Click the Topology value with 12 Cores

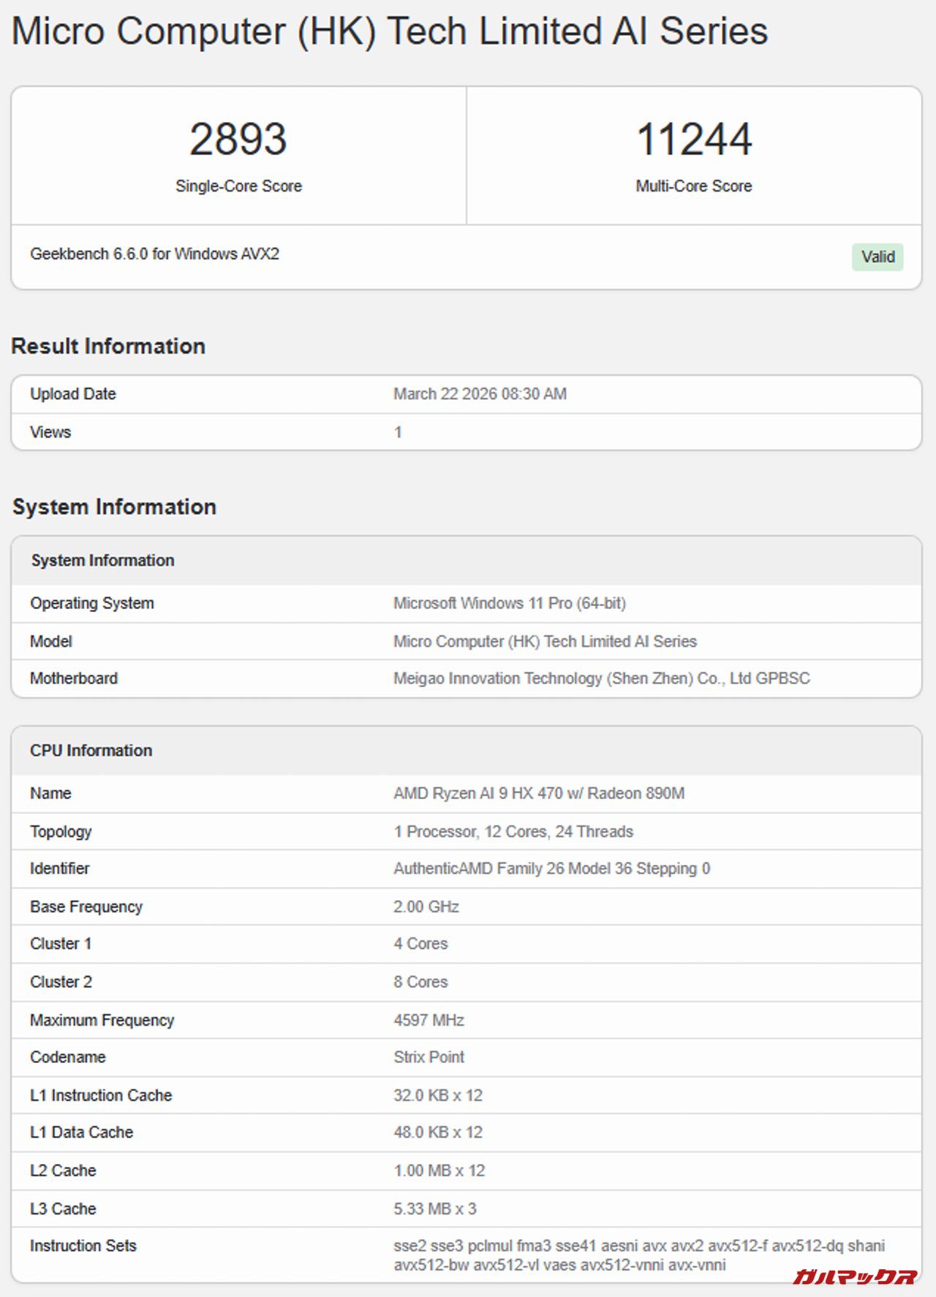[513, 831]
